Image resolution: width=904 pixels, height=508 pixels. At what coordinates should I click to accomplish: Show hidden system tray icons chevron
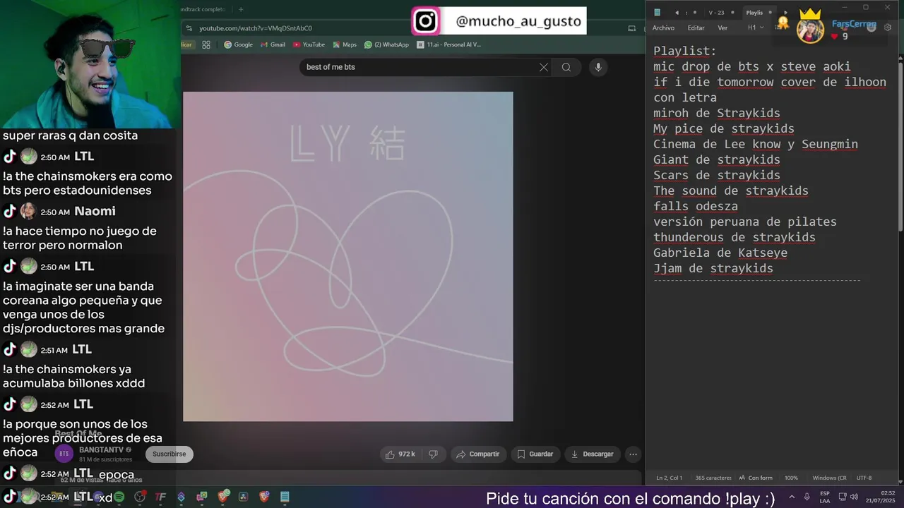[791, 497]
